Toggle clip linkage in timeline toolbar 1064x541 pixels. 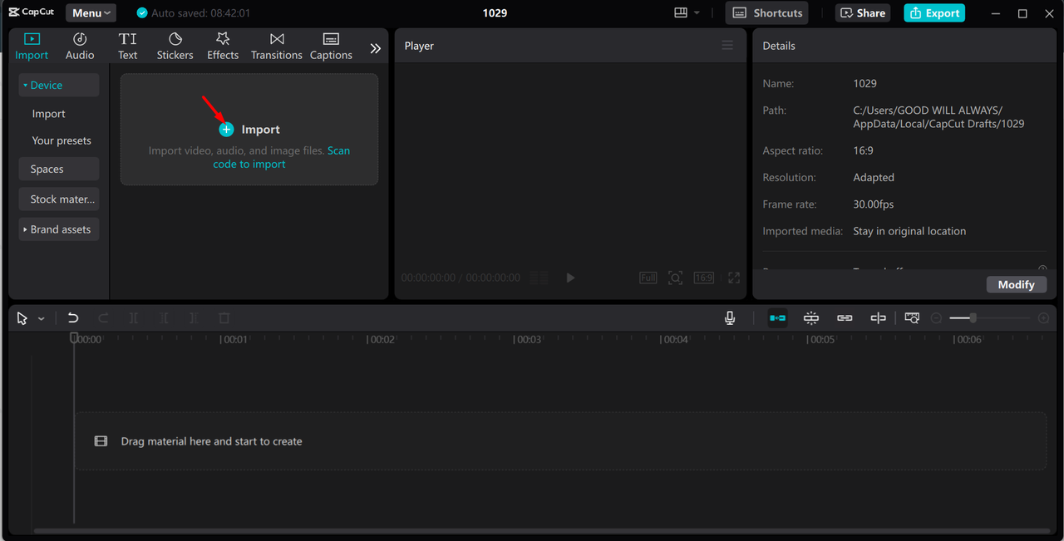[845, 318]
